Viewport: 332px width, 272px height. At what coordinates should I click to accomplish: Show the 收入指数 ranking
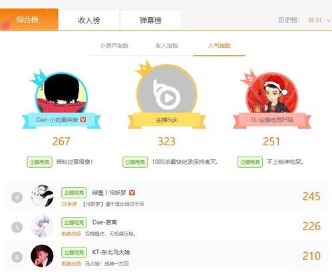pos(167,46)
